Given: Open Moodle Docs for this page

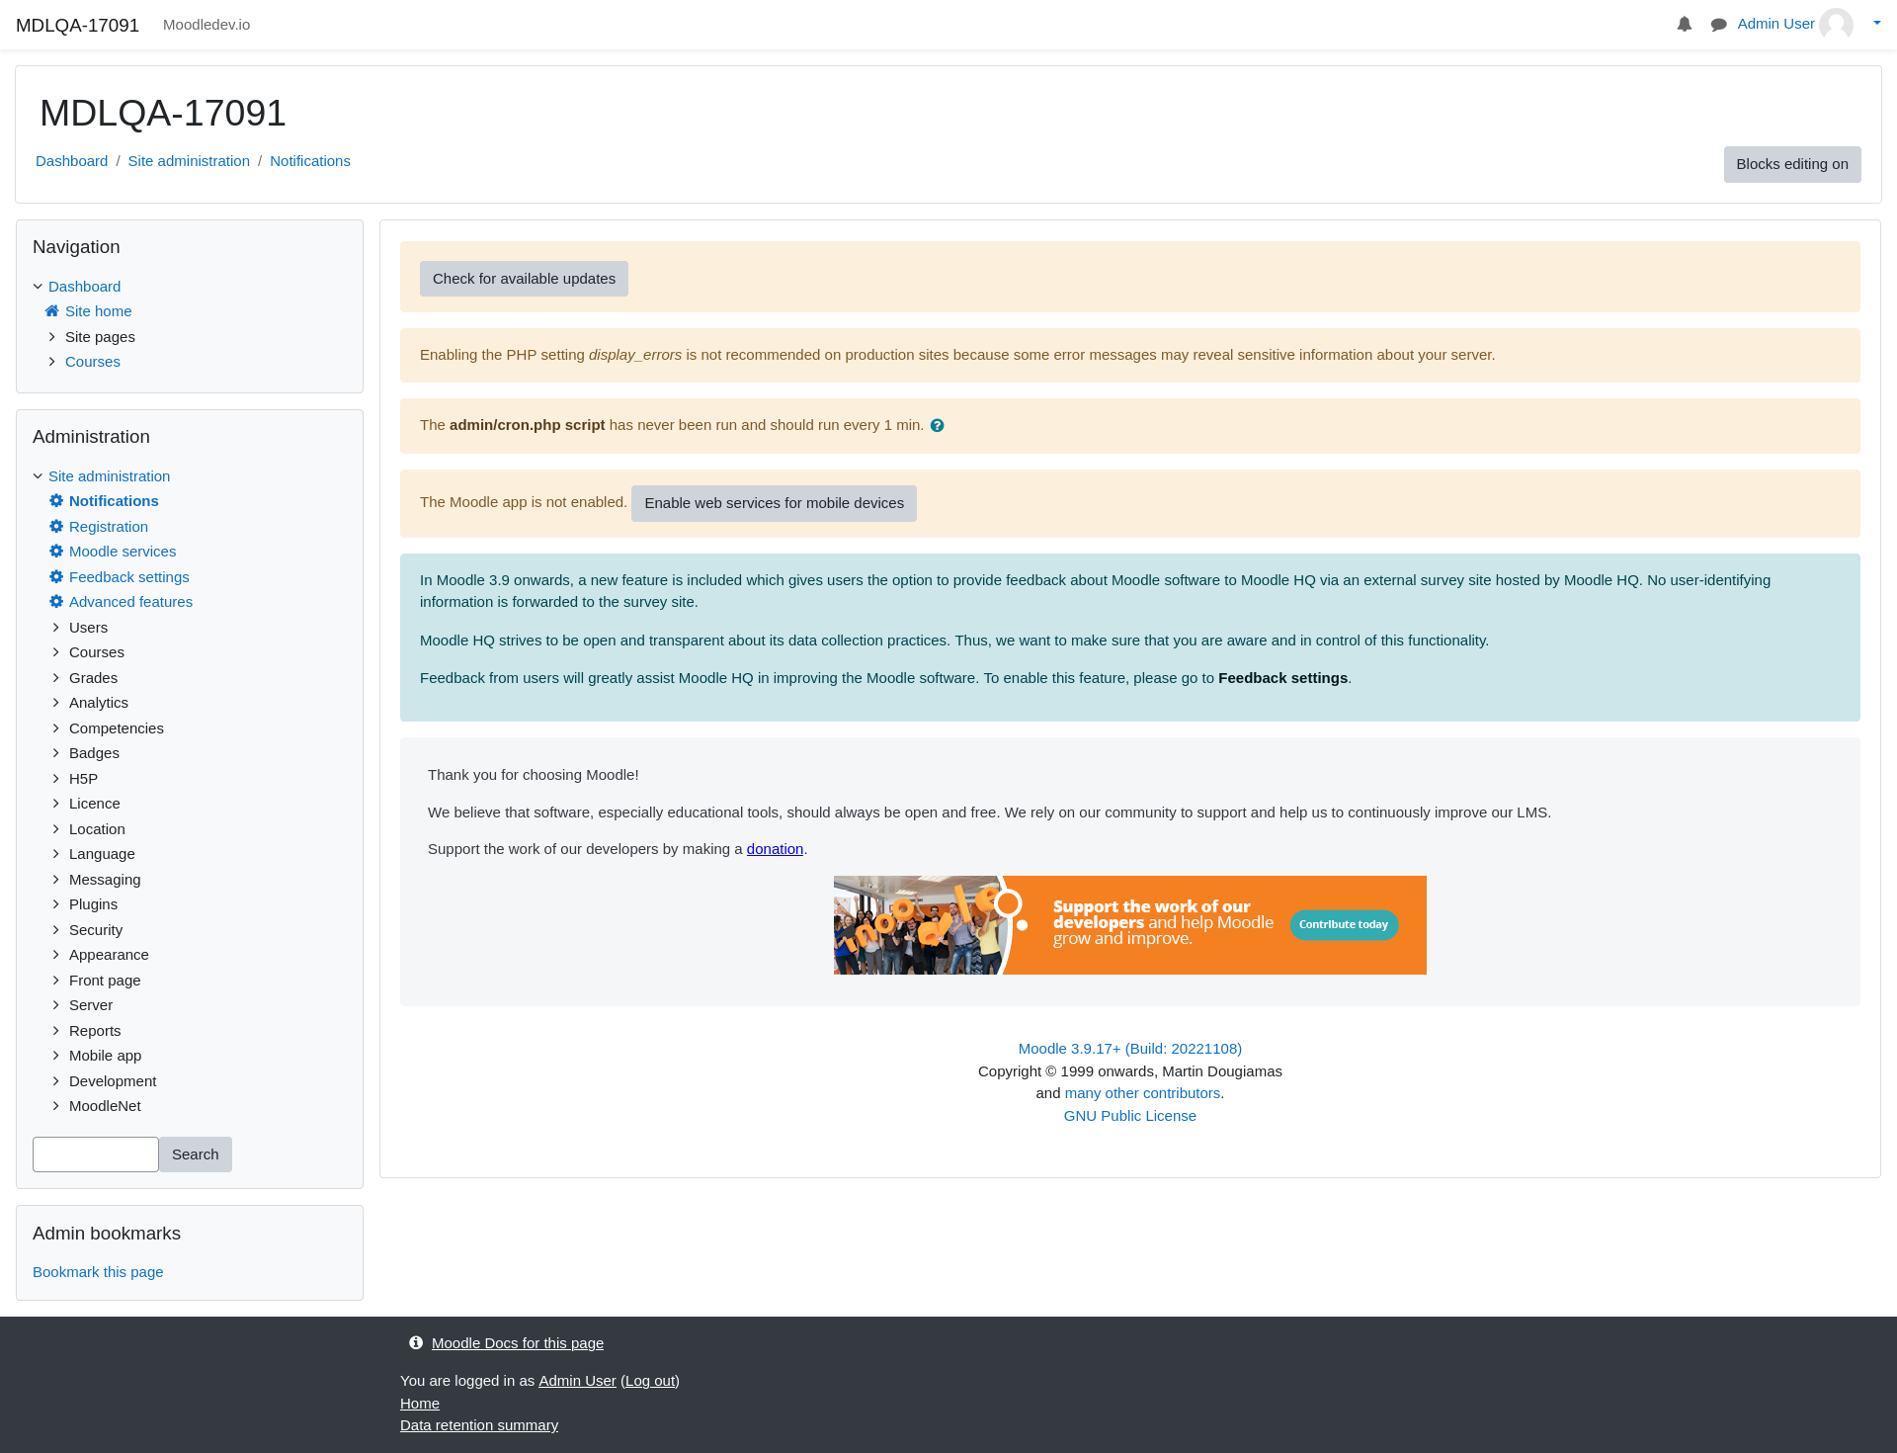Looking at the screenshot, I should pos(518,1343).
